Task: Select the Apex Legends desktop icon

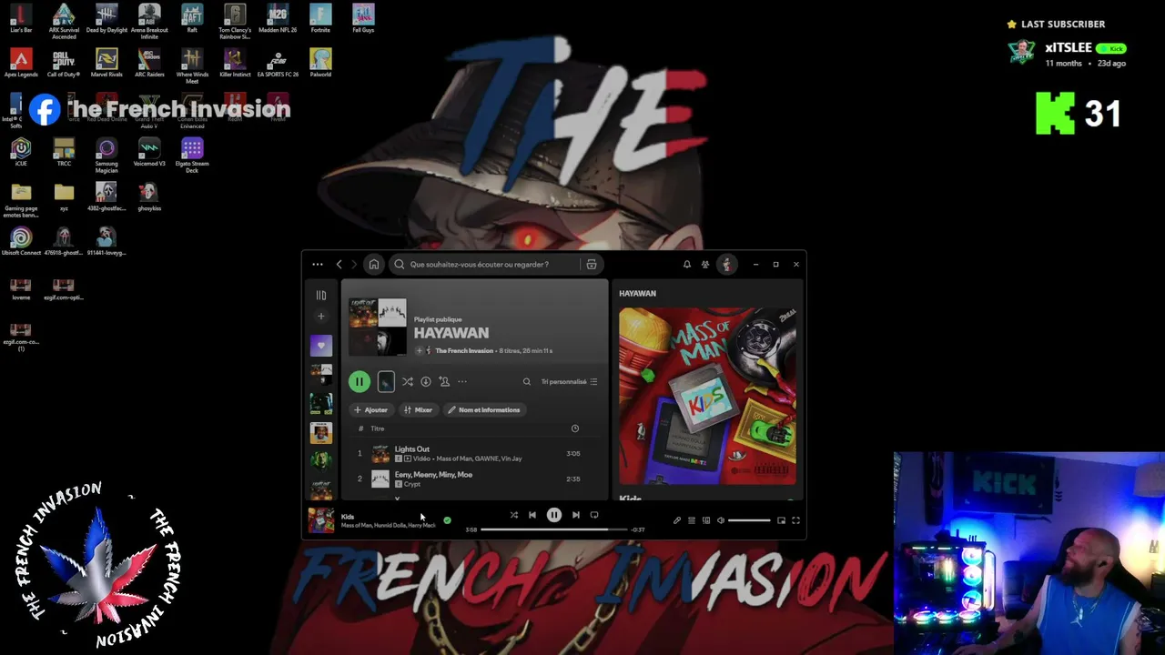Action: point(21,63)
